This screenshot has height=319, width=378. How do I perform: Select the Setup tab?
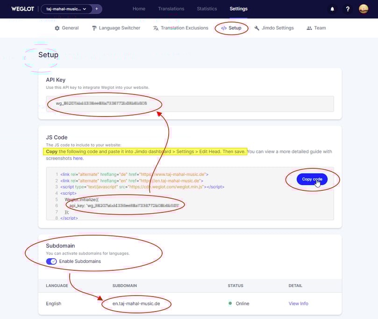click(x=231, y=28)
